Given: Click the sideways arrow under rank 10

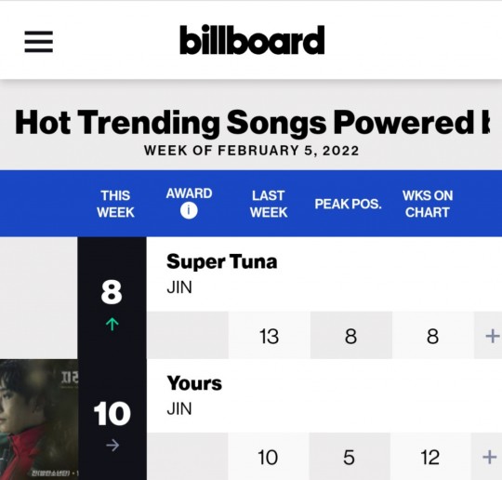Looking at the screenshot, I should 112,445.
